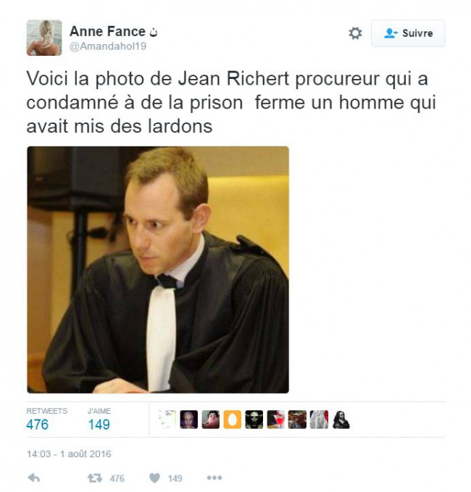Screen dimensions: 471x492
Task: Click the tweet text about Jean Richert
Action: coord(231,102)
